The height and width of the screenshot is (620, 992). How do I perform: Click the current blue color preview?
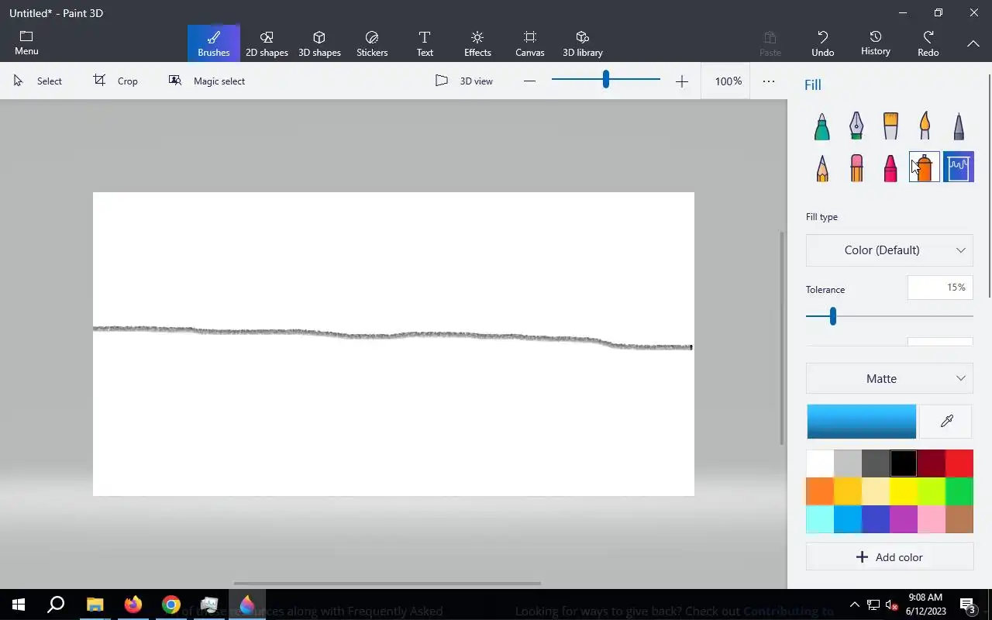coord(862,422)
